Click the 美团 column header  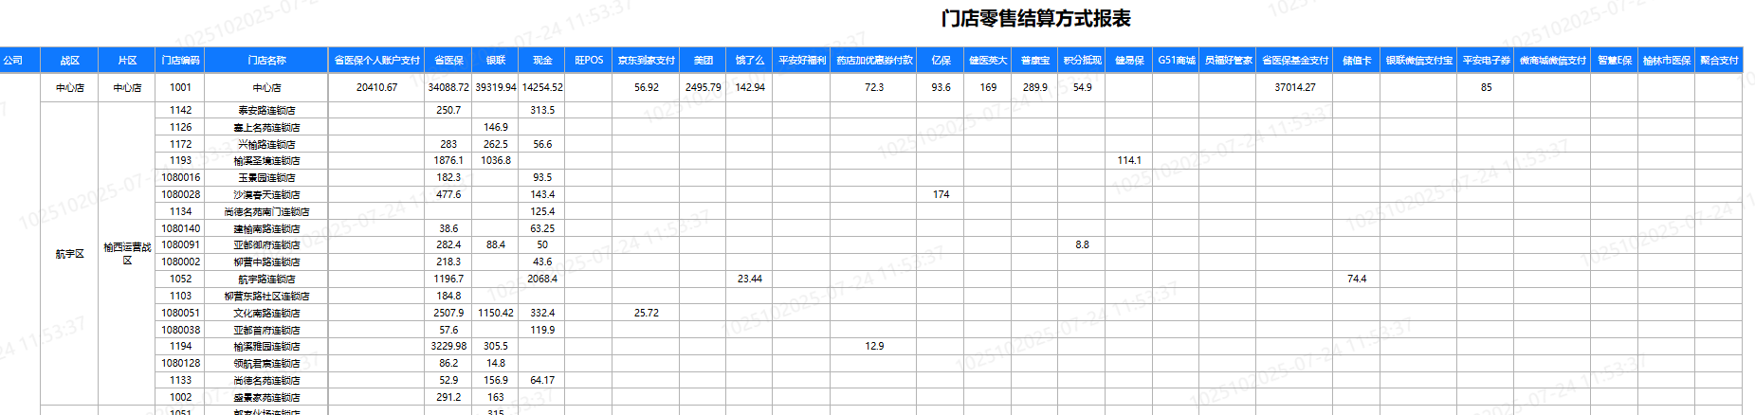(x=703, y=60)
